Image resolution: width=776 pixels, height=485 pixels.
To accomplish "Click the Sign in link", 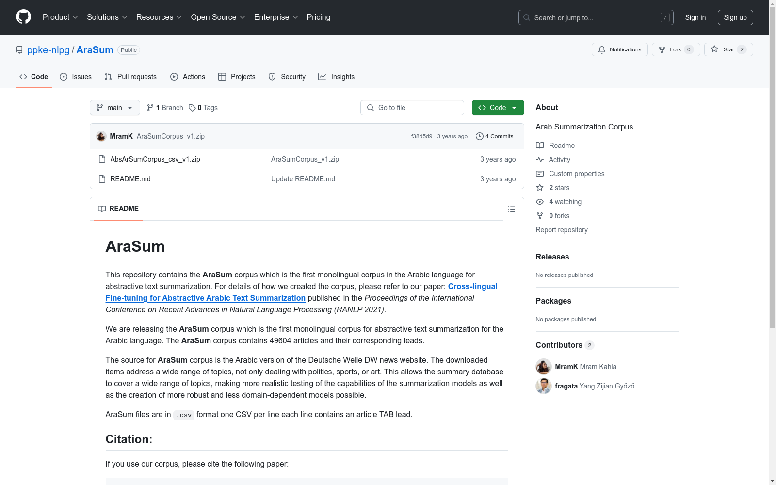I will point(695,17).
